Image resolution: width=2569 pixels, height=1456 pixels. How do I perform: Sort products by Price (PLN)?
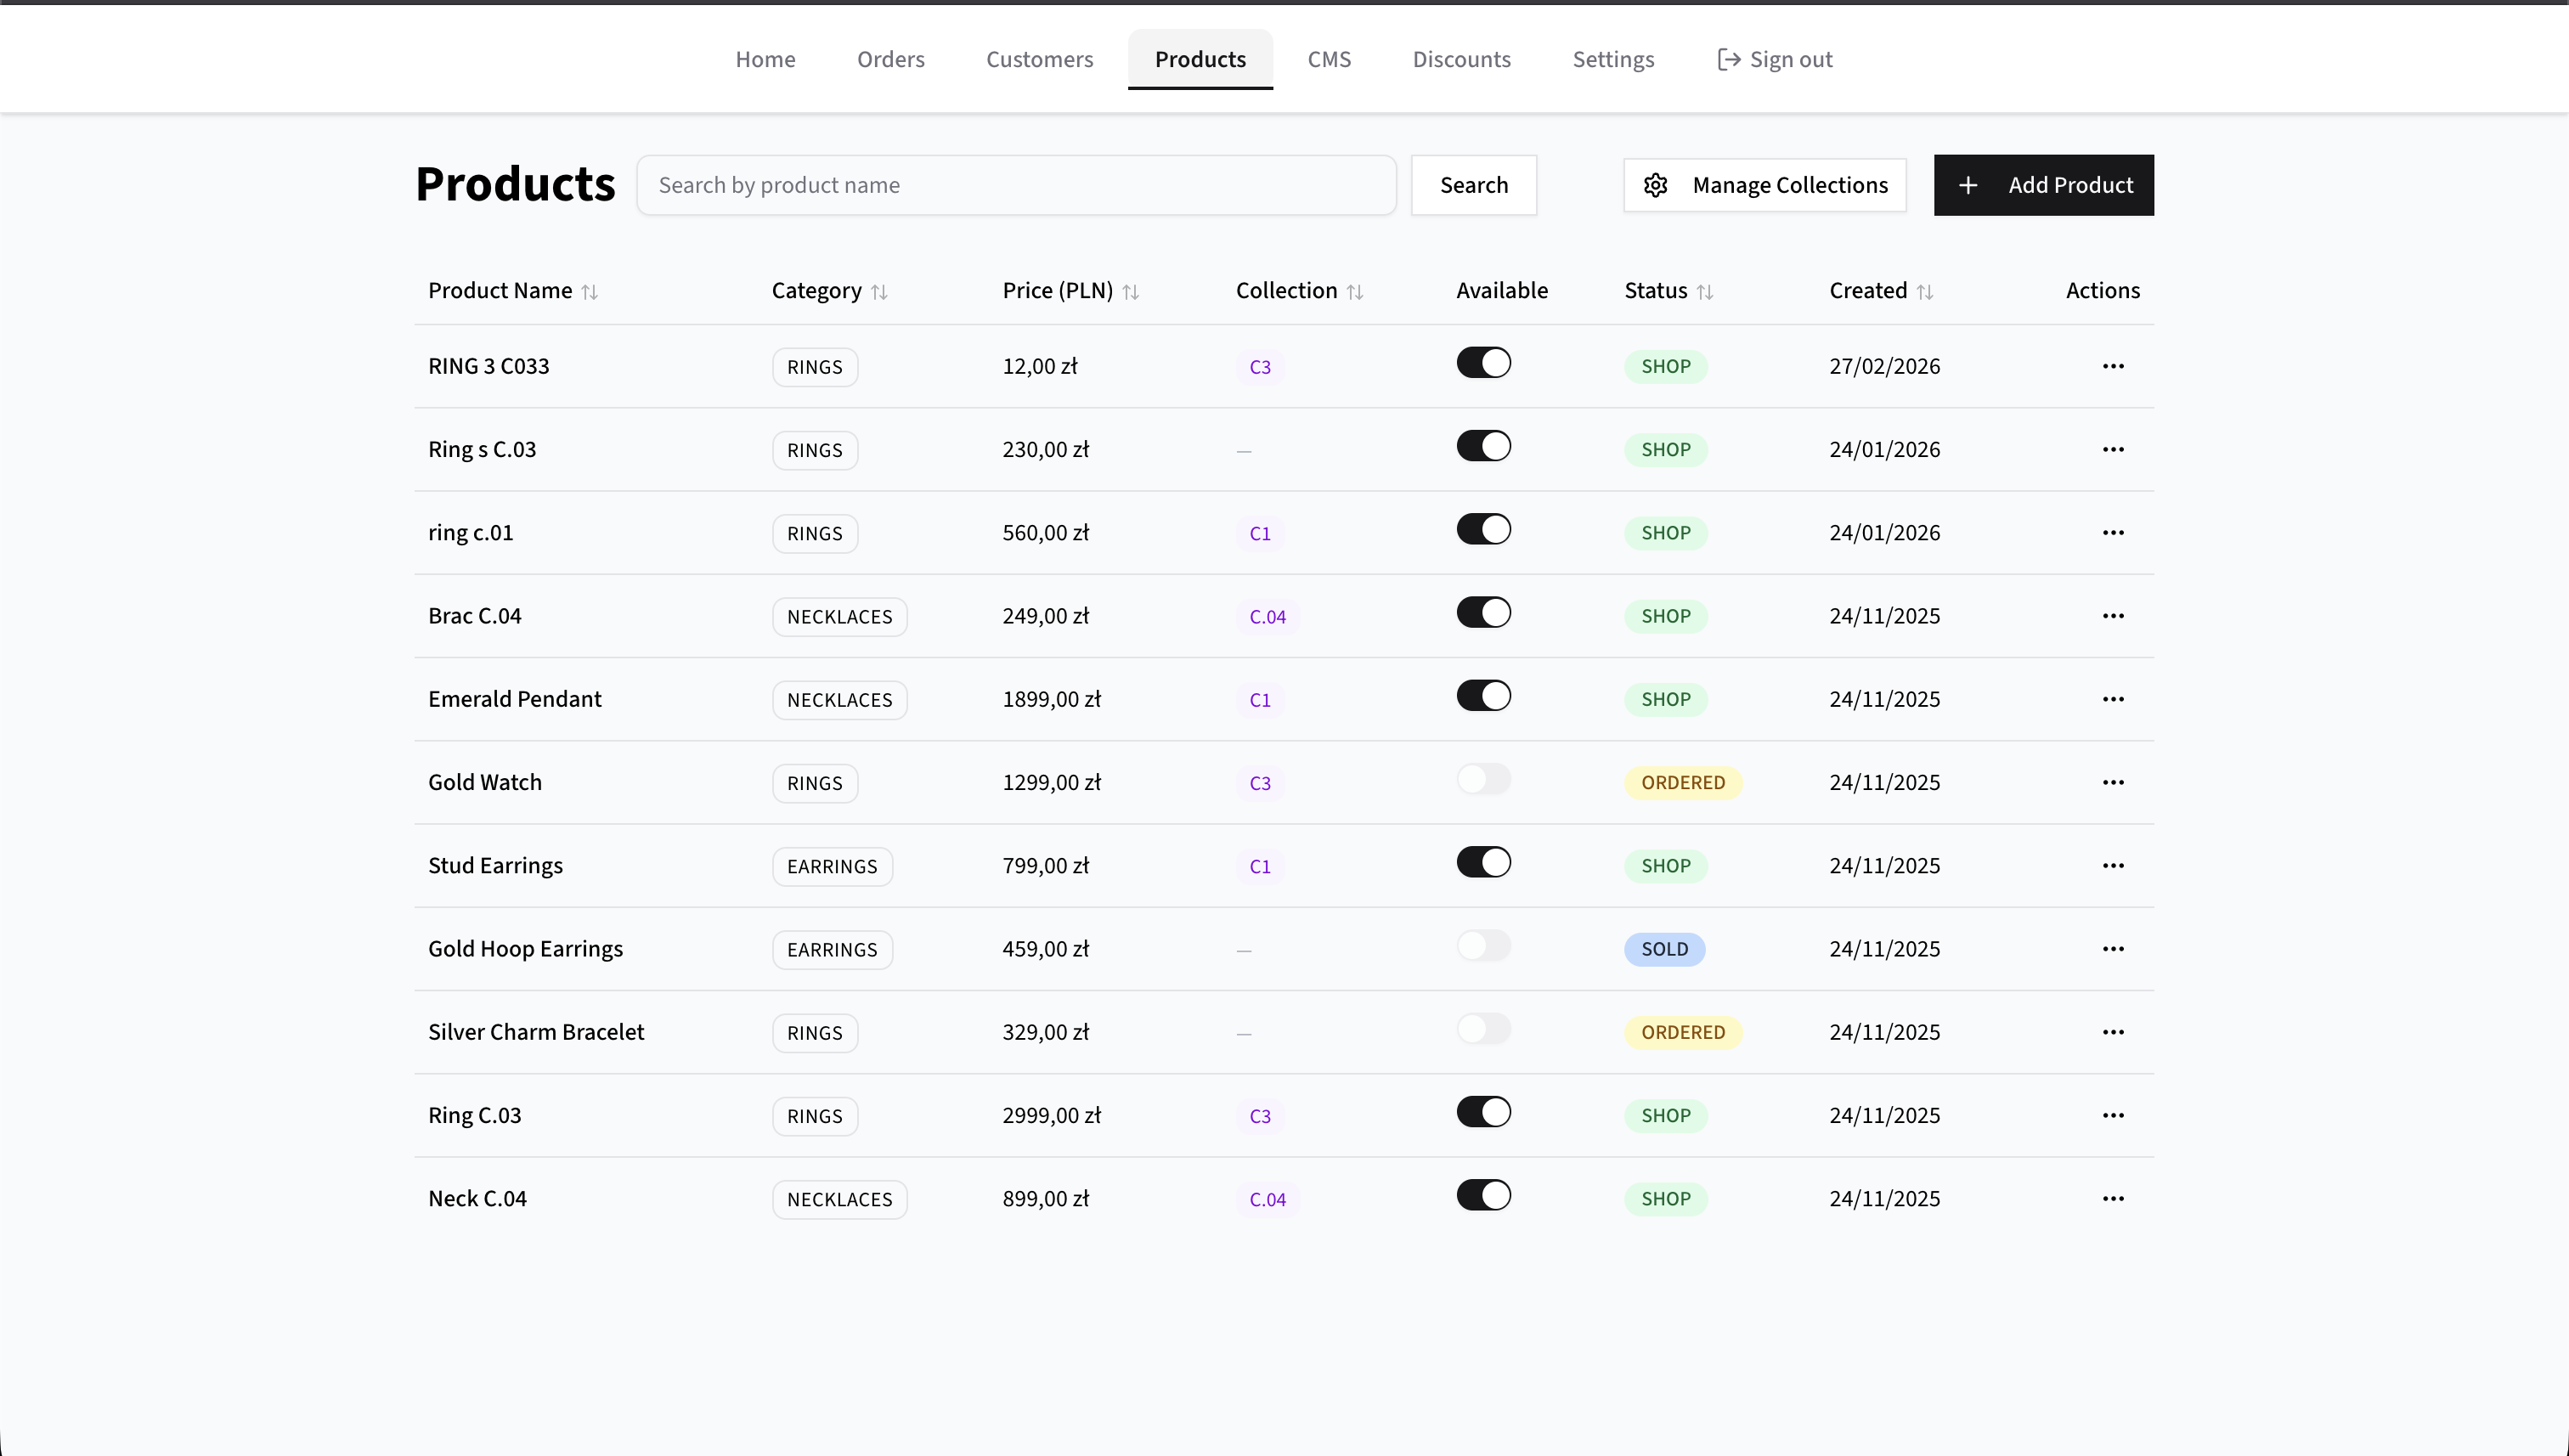(1131, 291)
